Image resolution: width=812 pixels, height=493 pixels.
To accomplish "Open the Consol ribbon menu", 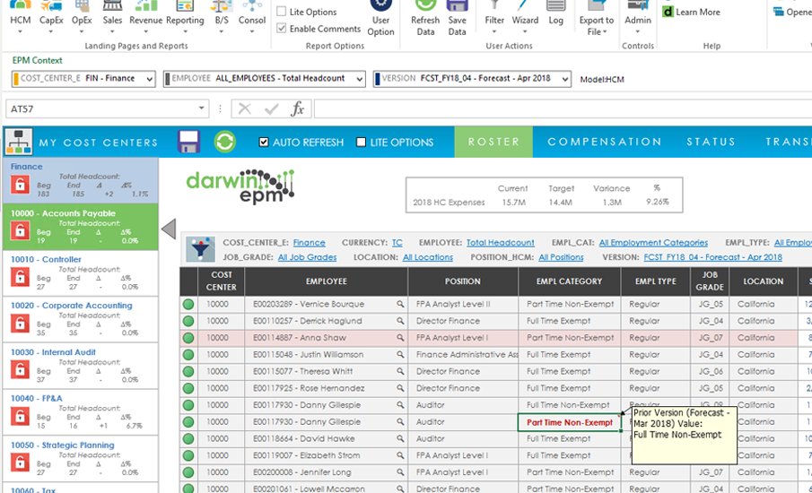I will pos(252,18).
